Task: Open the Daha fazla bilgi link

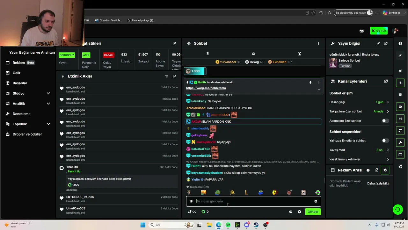Action: point(378,183)
